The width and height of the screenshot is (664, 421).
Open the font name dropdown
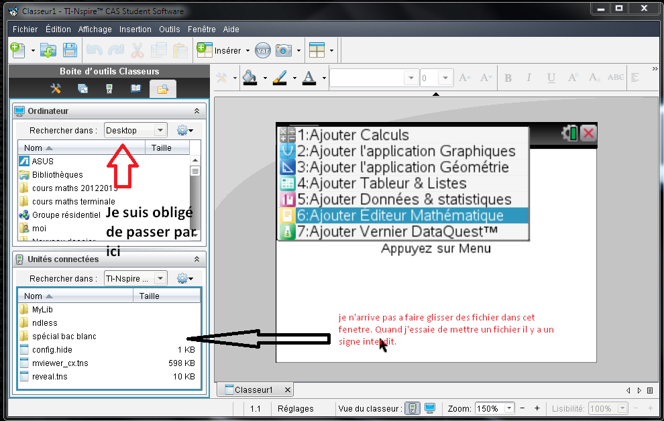410,78
